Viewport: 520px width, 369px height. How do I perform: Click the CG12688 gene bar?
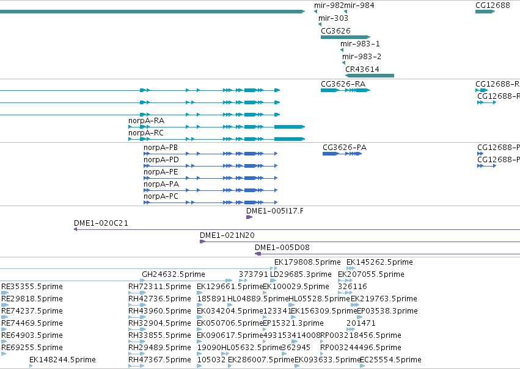click(485, 12)
